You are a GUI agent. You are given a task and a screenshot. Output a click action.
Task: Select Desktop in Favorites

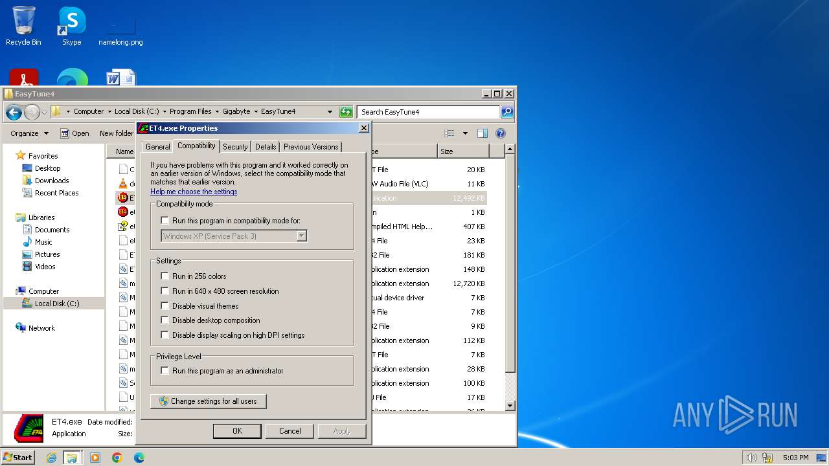[47, 168]
